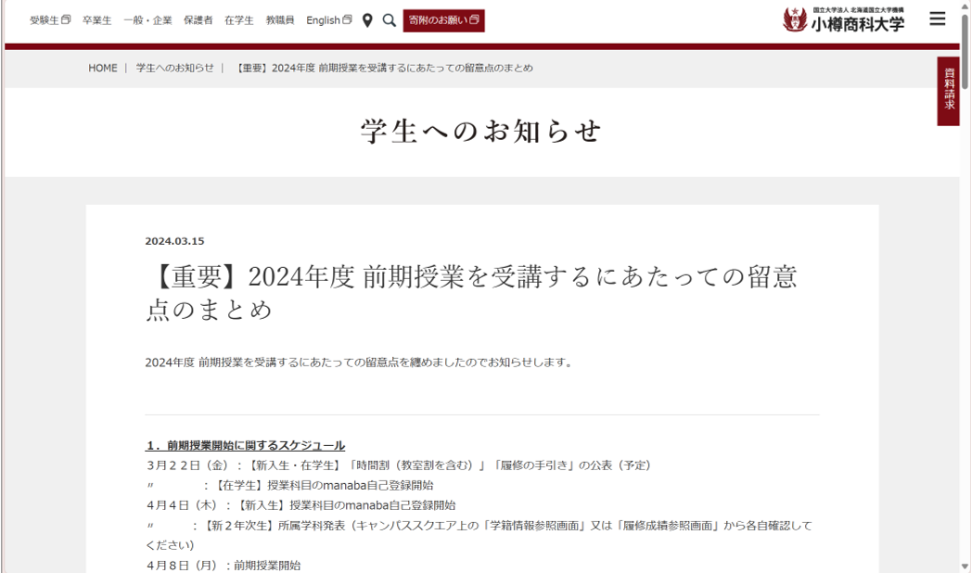Select 一般・企業 in the top navigation
Viewport: 971px width, 573px height.
pos(147,20)
